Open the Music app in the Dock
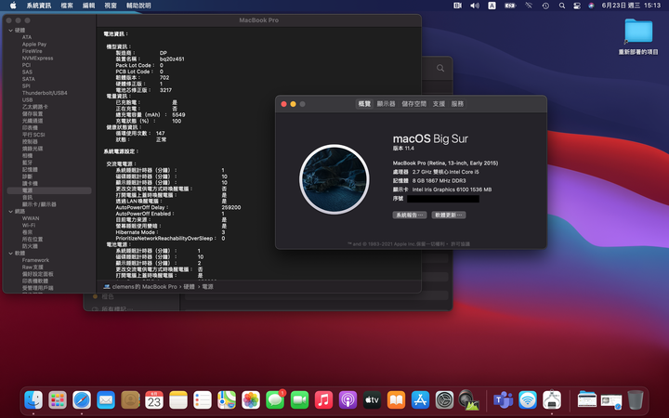The width and height of the screenshot is (669, 418). pyautogui.click(x=323, y=399)
